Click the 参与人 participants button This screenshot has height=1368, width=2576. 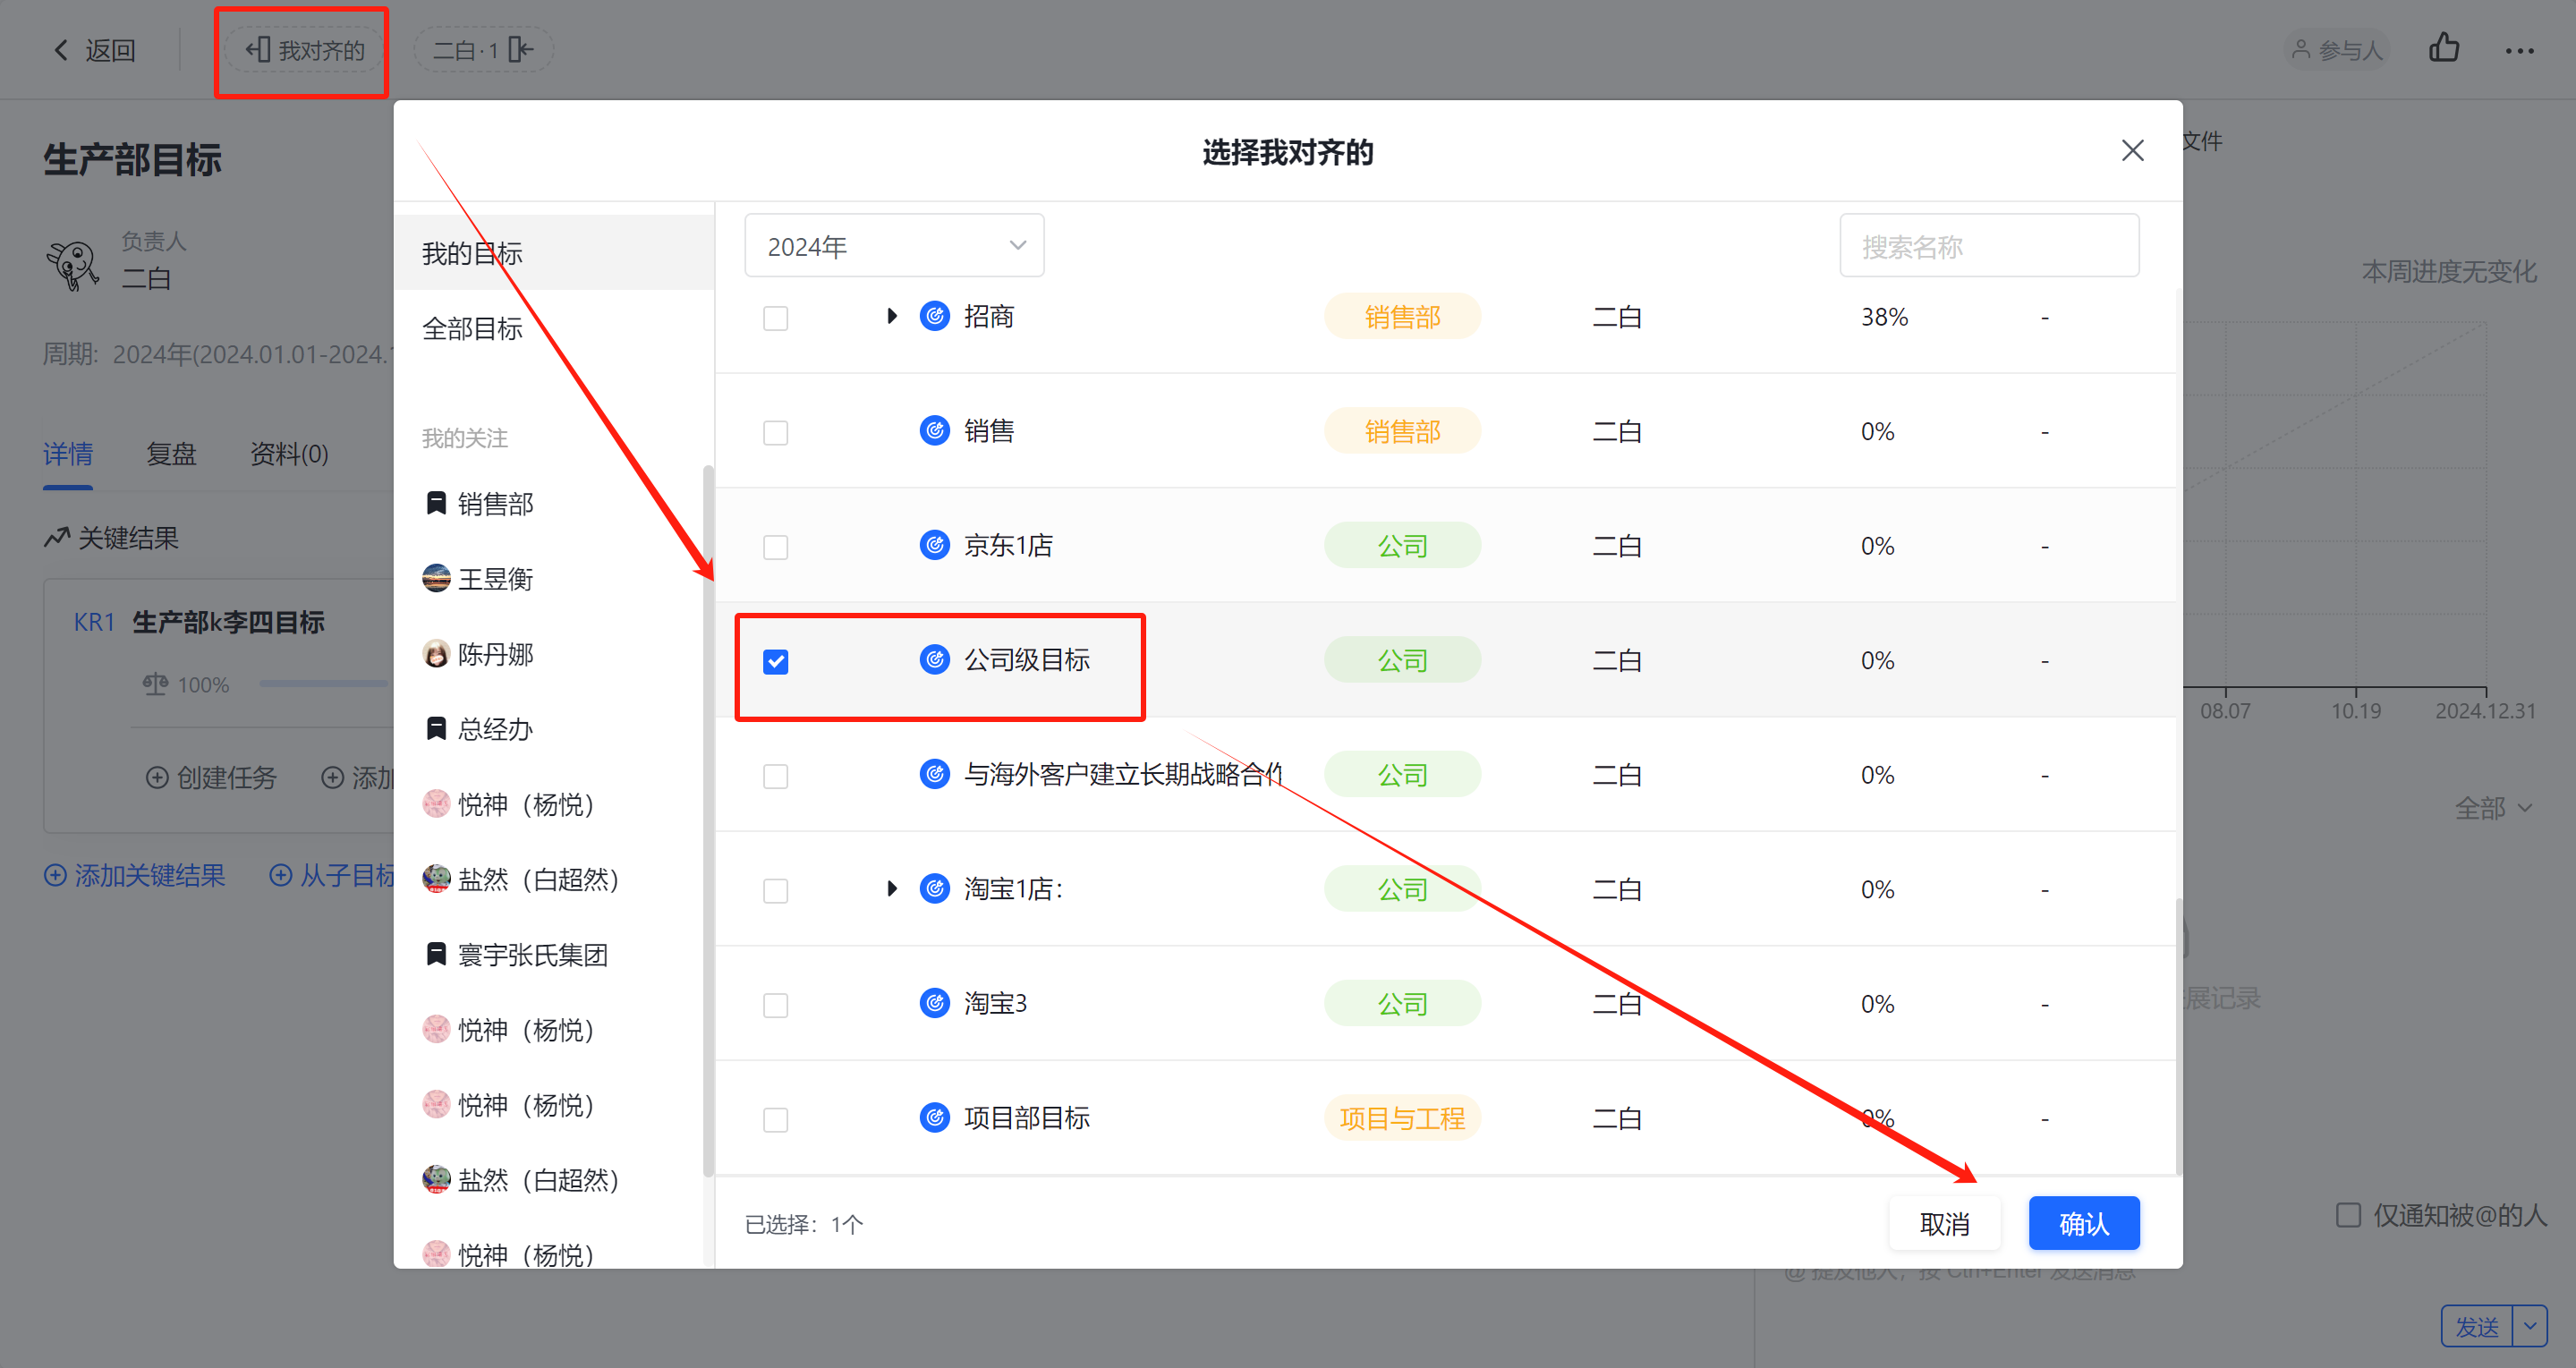[x=2337, y=50]
